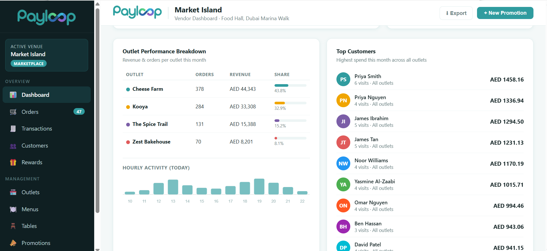Select the Market Island active venue card
Viewport: 547px width, 251px height.
click(47, 55)
